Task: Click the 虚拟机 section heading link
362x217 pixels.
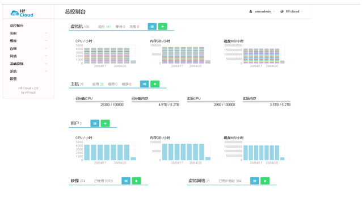Action: pyautogui.click(x=77, y=27)
